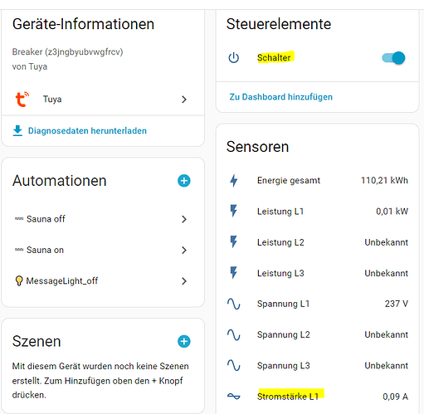Open the Leistung L1 sensor entry
424x414 pixels.
coord(318,212)
